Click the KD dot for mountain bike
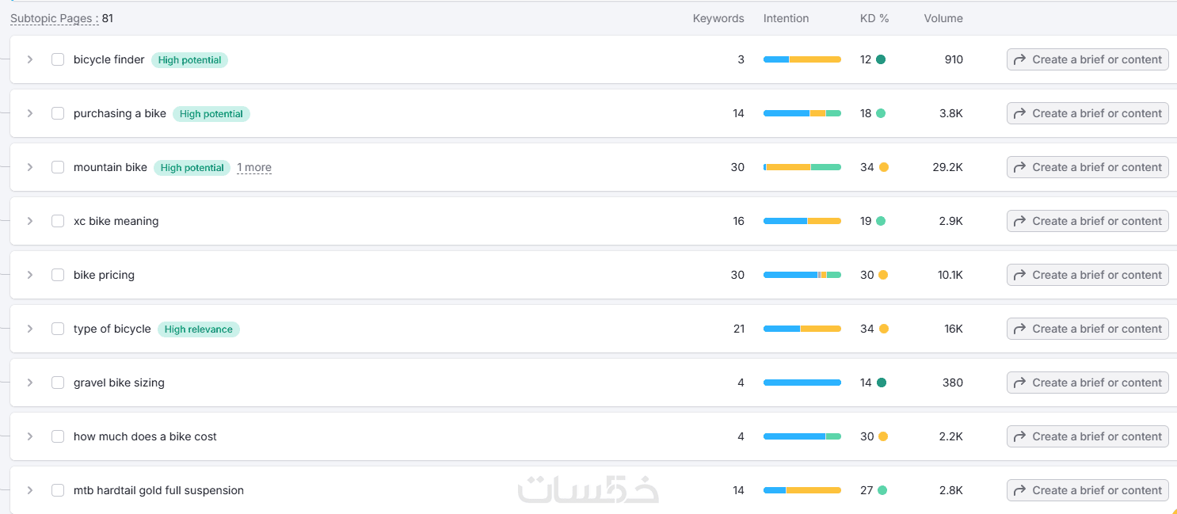This screenshot has width=1177, height=514. tap(884, 167)
